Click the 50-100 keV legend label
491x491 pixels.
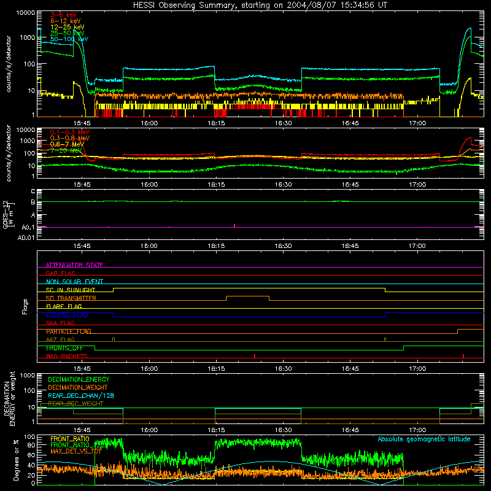coord(69,39)
